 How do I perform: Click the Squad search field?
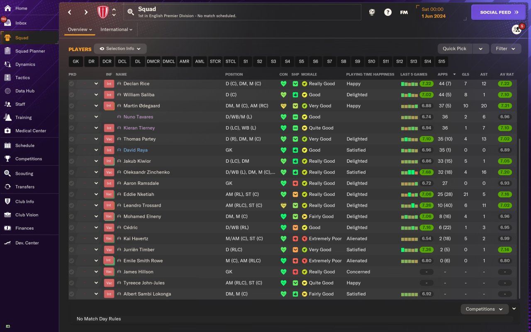242,12
